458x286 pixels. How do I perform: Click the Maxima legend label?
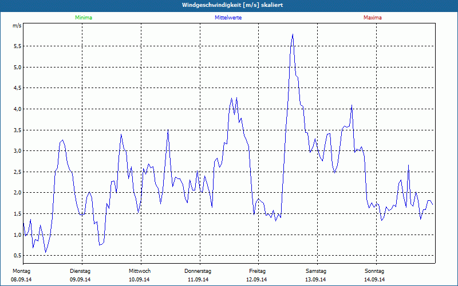[373, 18]
